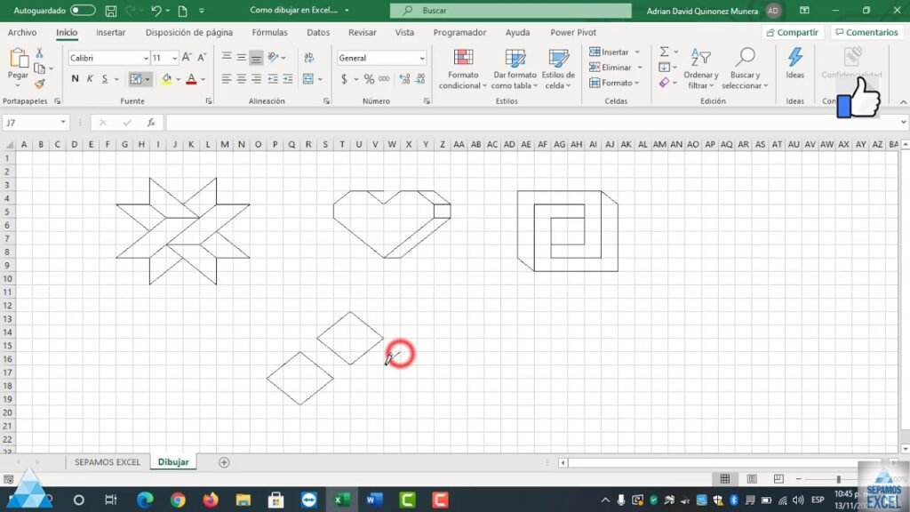910x512 pixels.
Task: Switch to the Fórmulas ribbon tab
Action: coord(268,32)
